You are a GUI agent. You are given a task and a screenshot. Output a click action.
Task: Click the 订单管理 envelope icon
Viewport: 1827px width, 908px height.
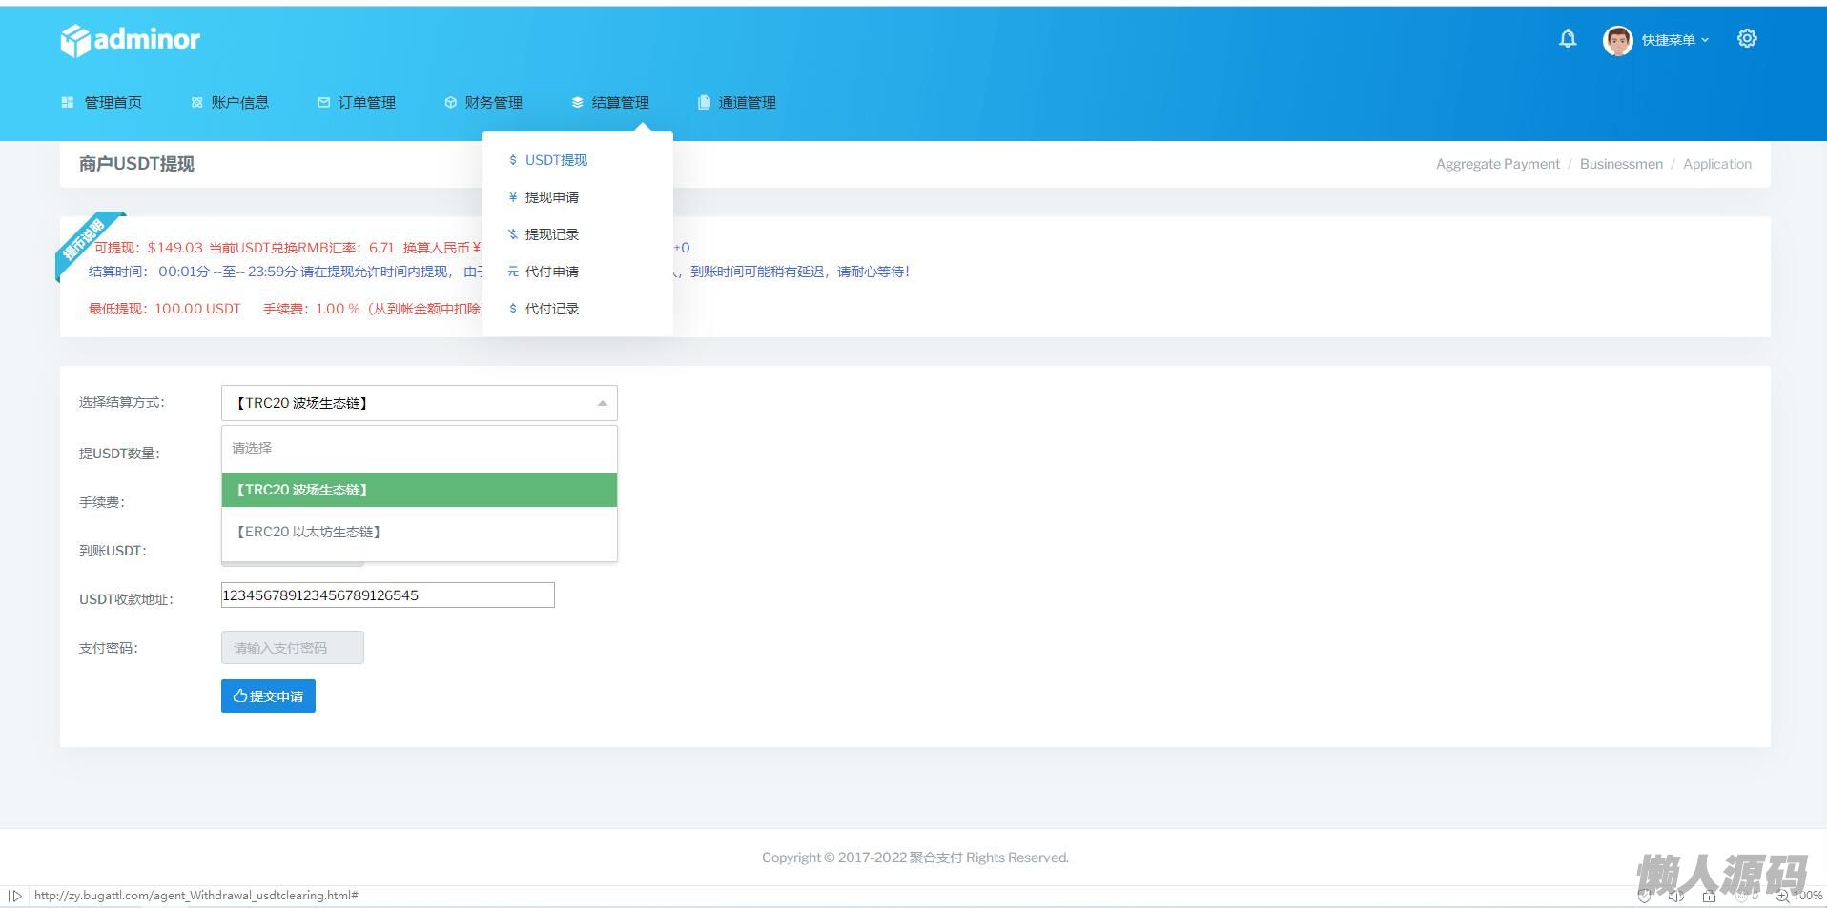[x=323, y=103]
